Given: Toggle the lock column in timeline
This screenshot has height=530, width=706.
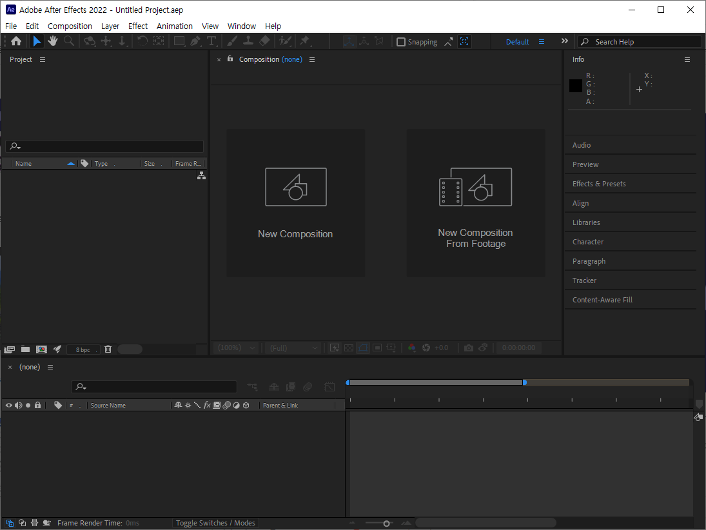Looking at the screenshot, I should click(x=38, y=406).
